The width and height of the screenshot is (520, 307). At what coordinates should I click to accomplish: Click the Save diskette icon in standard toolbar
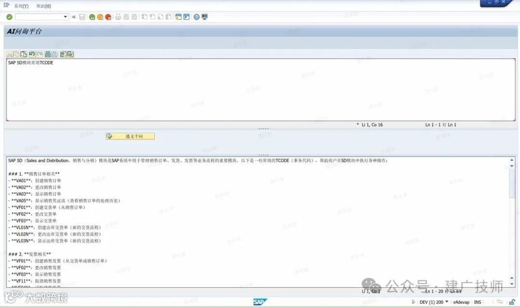82,17
